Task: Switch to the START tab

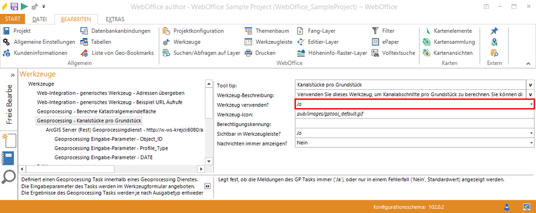Action: click(x=12, y=19)
